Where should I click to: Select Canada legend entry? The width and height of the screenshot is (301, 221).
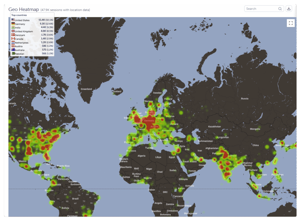click(32, 39)
